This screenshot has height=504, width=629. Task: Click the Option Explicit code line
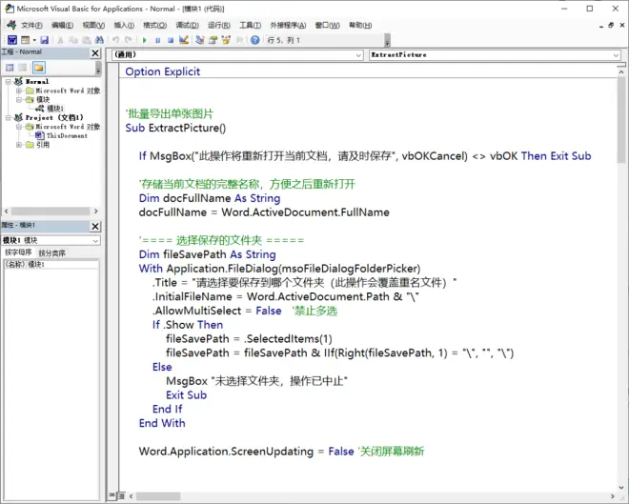pos(162,71)
